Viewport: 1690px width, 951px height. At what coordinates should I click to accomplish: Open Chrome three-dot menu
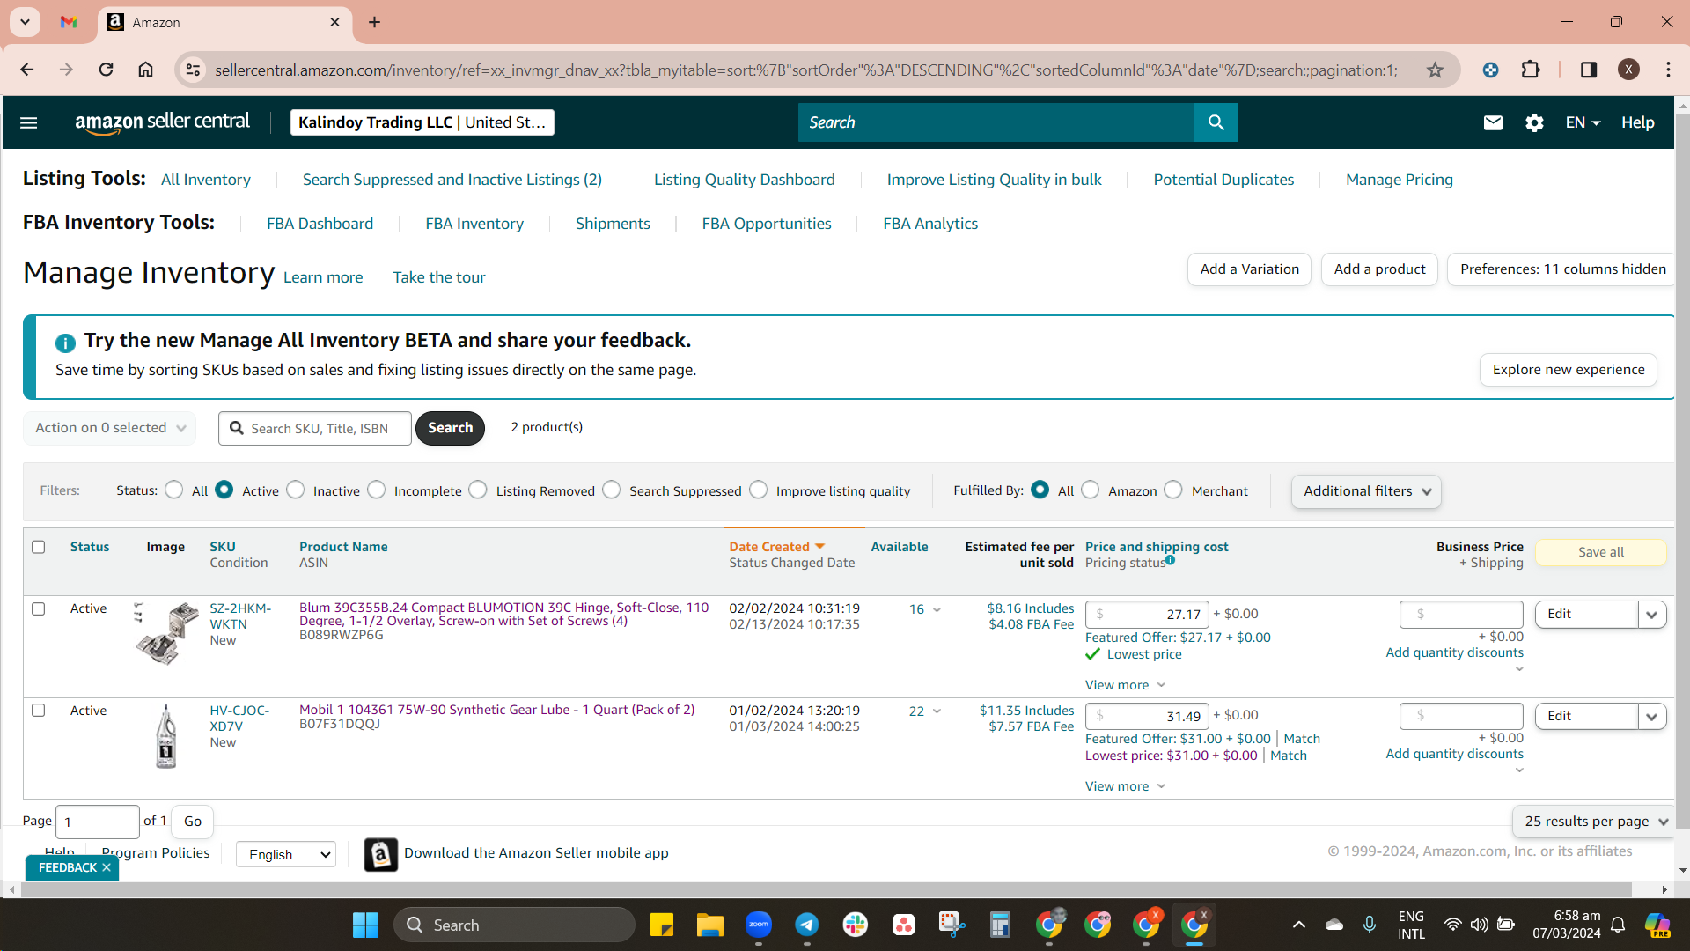pos(1668,70)
